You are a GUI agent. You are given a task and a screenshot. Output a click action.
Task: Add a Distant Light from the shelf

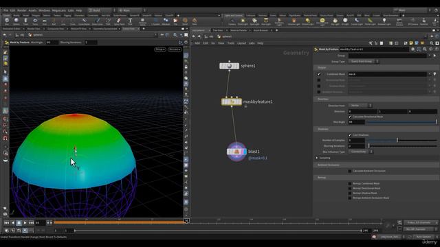point(307,21)
